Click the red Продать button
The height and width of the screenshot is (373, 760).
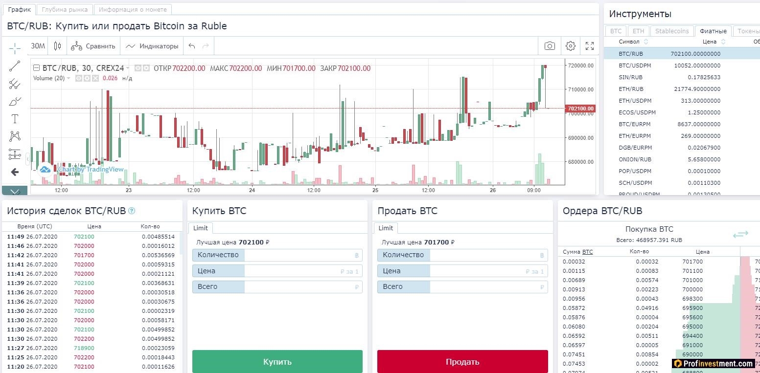tap(462, 362)
